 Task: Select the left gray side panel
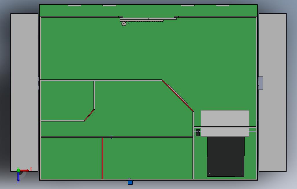click(24, 92)
